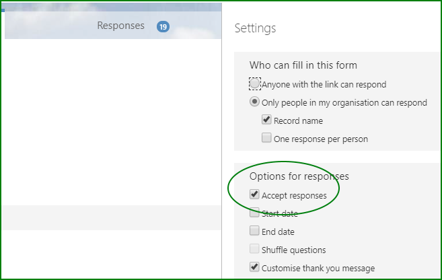Uncheck the Record name checkbox
Image resolution: width=442 pixels, height=280 pixels.
(x=266, y=120)
